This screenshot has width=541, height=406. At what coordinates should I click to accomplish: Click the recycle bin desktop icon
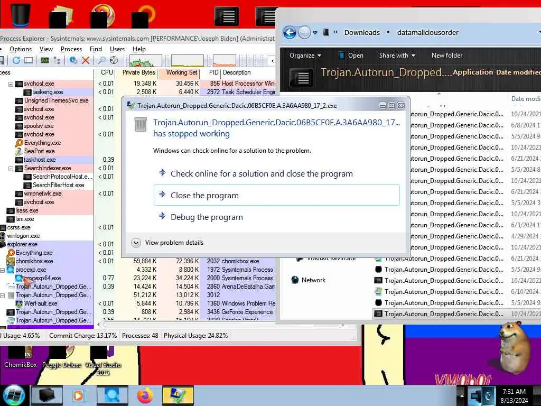[21, 14]
